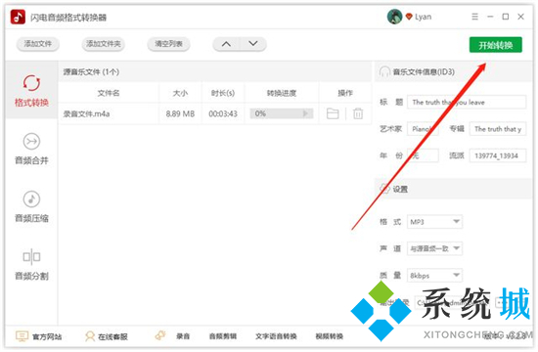Edit the 艺术家 artist field

423,129
